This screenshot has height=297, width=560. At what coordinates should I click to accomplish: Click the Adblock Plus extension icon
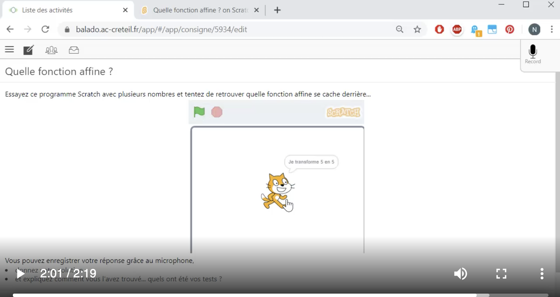pyautogui.click(x=457, y=29)
